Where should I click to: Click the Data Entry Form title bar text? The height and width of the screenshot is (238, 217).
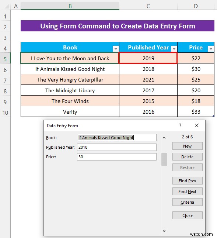[62, 126]
